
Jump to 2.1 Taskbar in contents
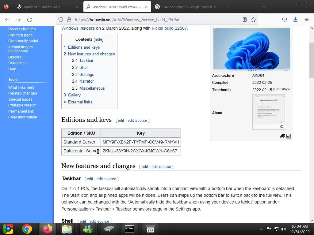[86, 60]
